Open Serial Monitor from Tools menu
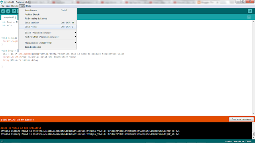This screenshot has width=255, height=143. pos(47,23)
